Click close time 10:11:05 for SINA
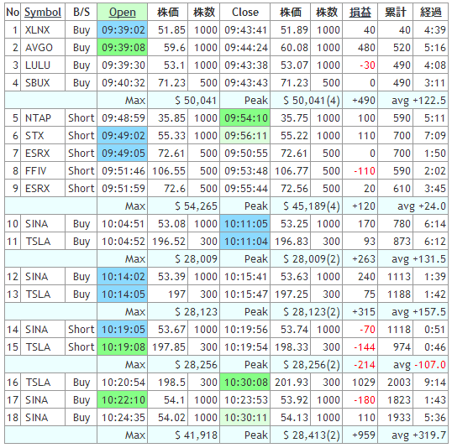Viewport: 452px width, 448px height. (x=245, y=223)
